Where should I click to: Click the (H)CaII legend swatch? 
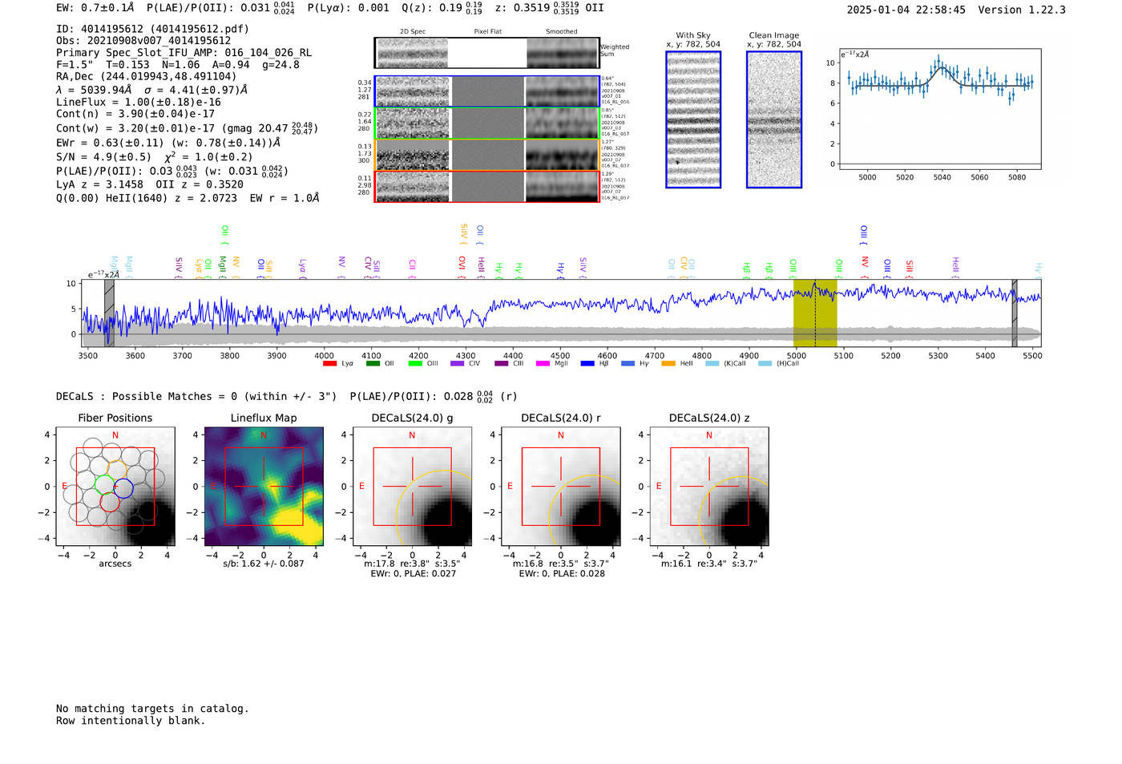765,364
